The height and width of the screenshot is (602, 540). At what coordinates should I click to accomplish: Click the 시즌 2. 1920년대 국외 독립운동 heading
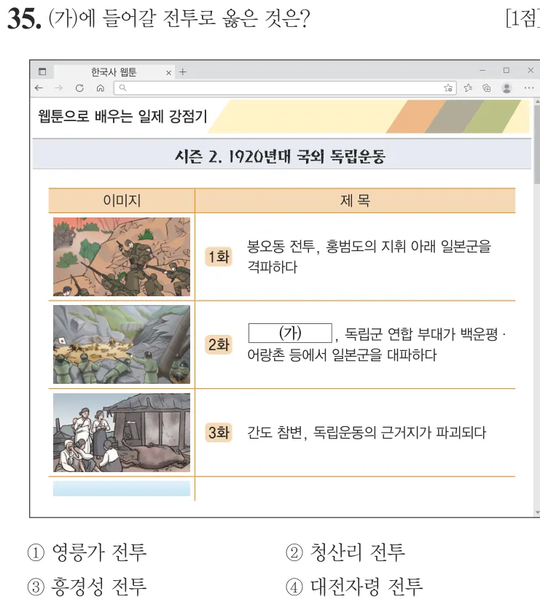point(281,156)
